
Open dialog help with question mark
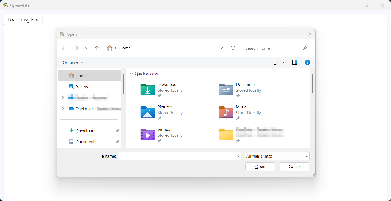tap(308, 62)
